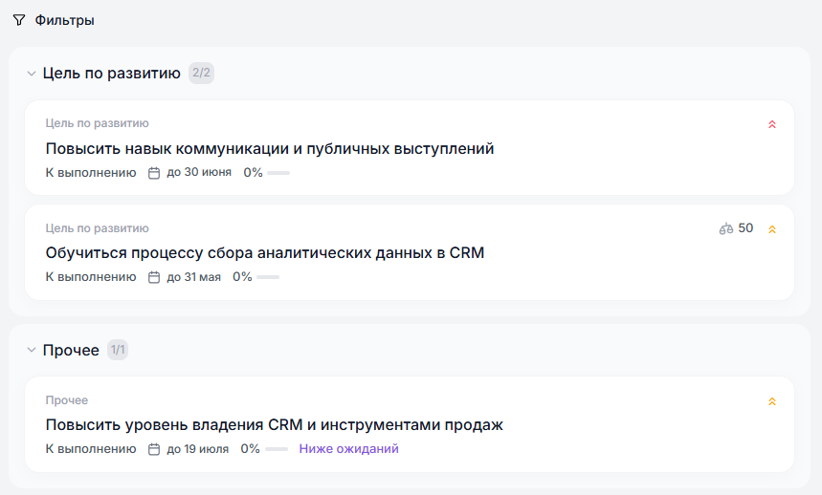
Task: Click orange priority icon on analytics CRM goal
Action: tap(772, 229)
